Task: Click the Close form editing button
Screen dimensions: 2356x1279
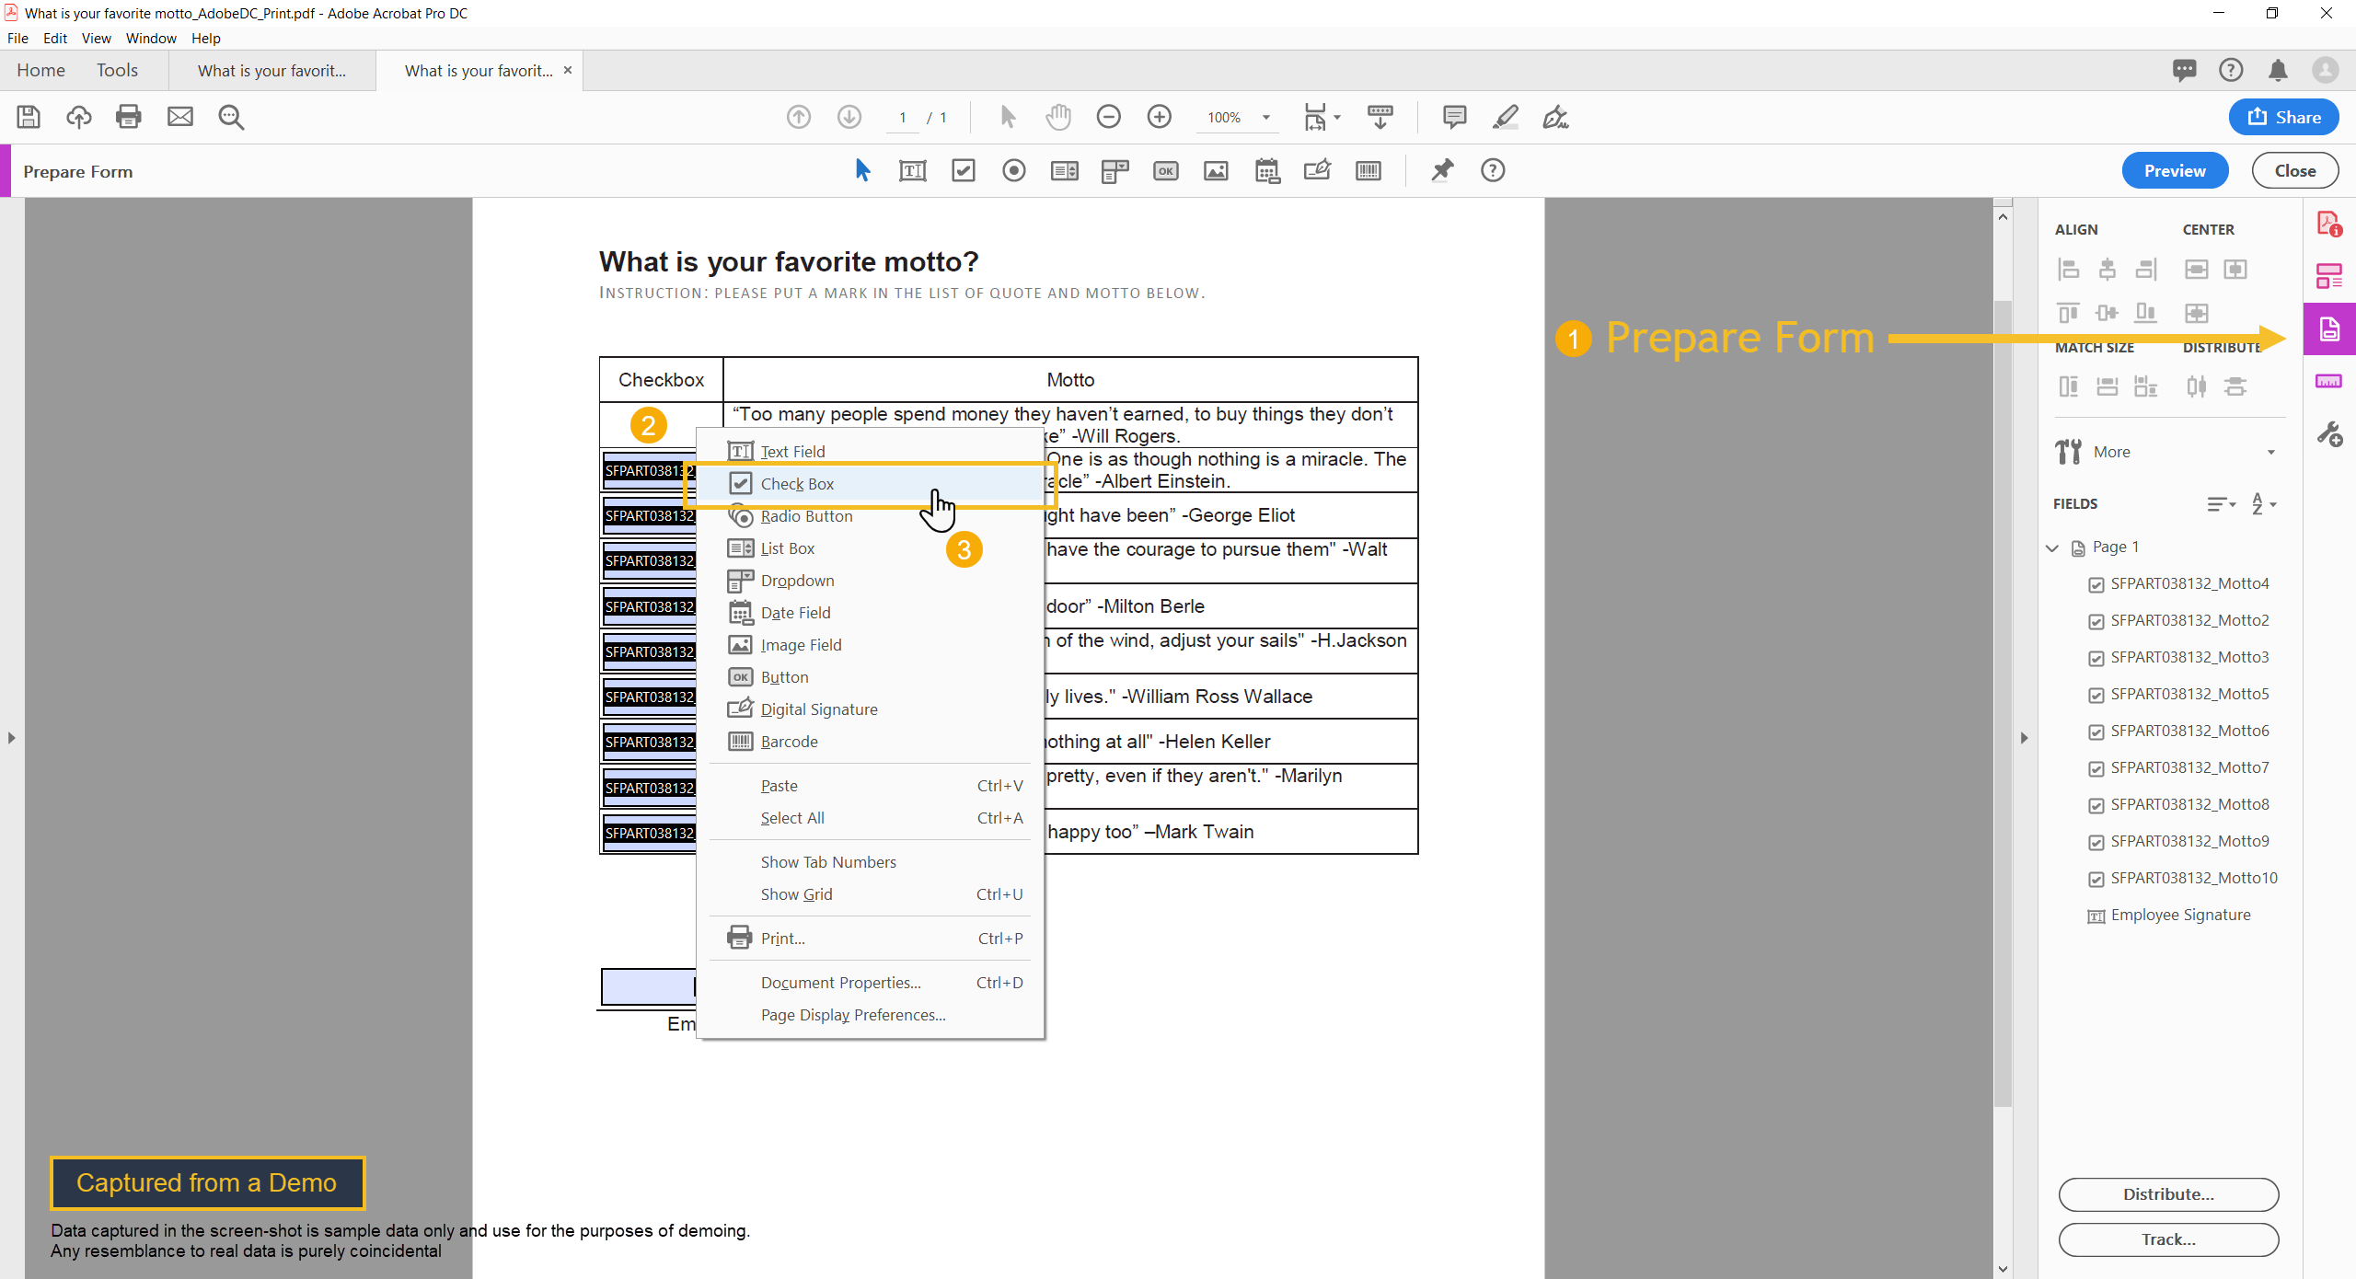Action: 2295,171
